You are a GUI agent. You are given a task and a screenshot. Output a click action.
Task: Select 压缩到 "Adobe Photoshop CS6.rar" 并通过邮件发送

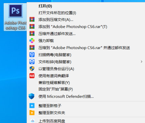click(84, 48)
